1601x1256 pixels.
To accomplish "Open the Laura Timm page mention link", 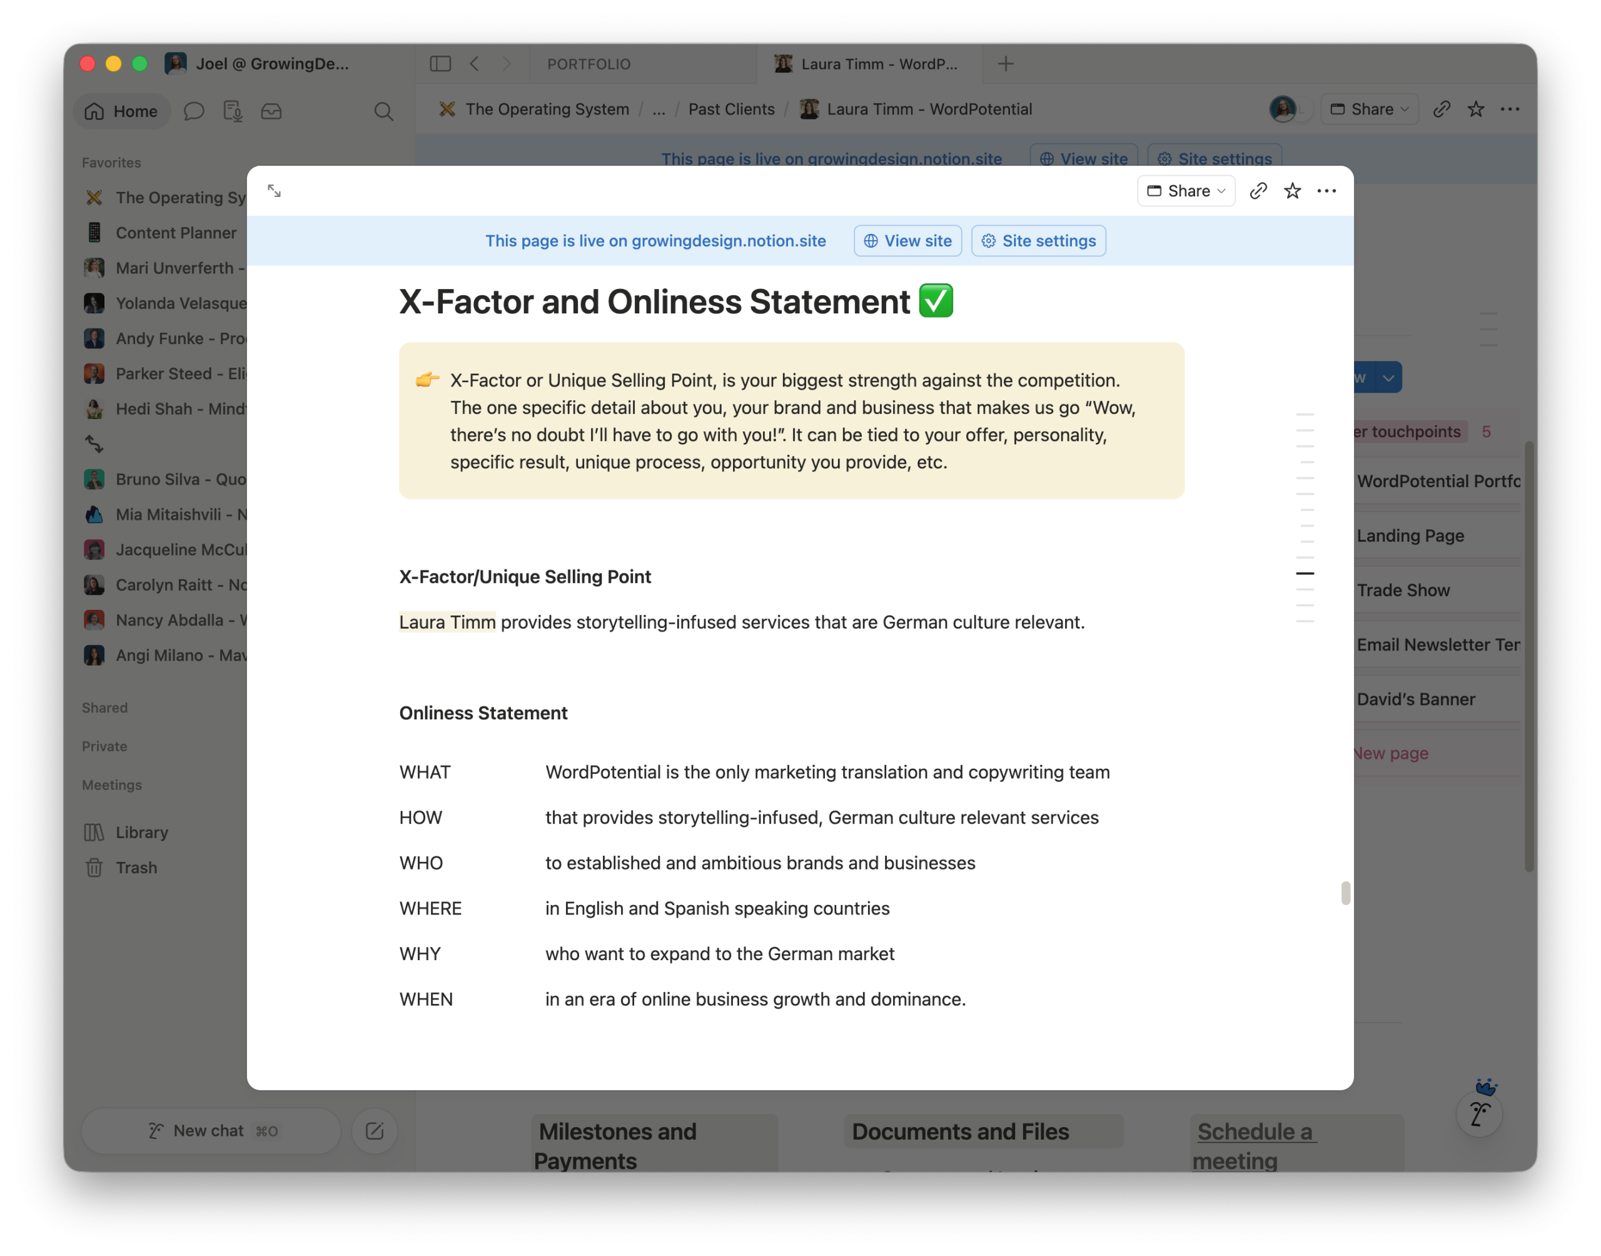I will pos(447,622).
